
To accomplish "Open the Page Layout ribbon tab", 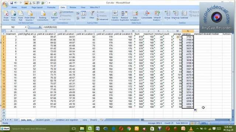I will pyautogui.click(x=37, y=7).
